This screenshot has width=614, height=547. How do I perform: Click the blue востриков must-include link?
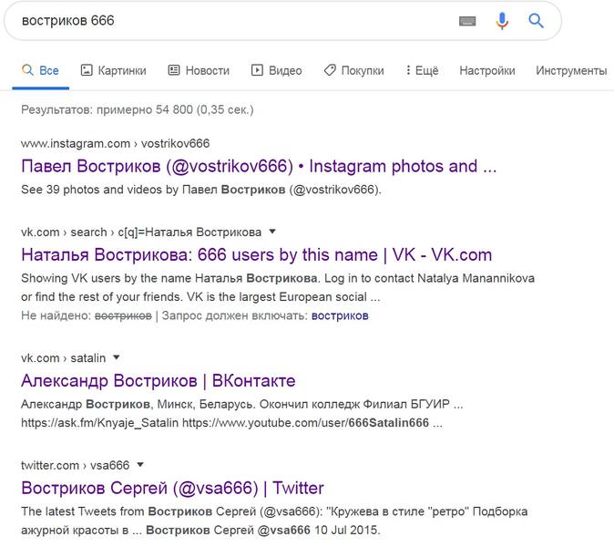tap(340, 315)
